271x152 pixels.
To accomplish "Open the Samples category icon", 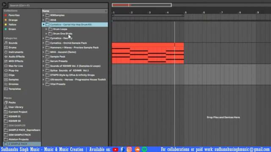I will (6, 80).
